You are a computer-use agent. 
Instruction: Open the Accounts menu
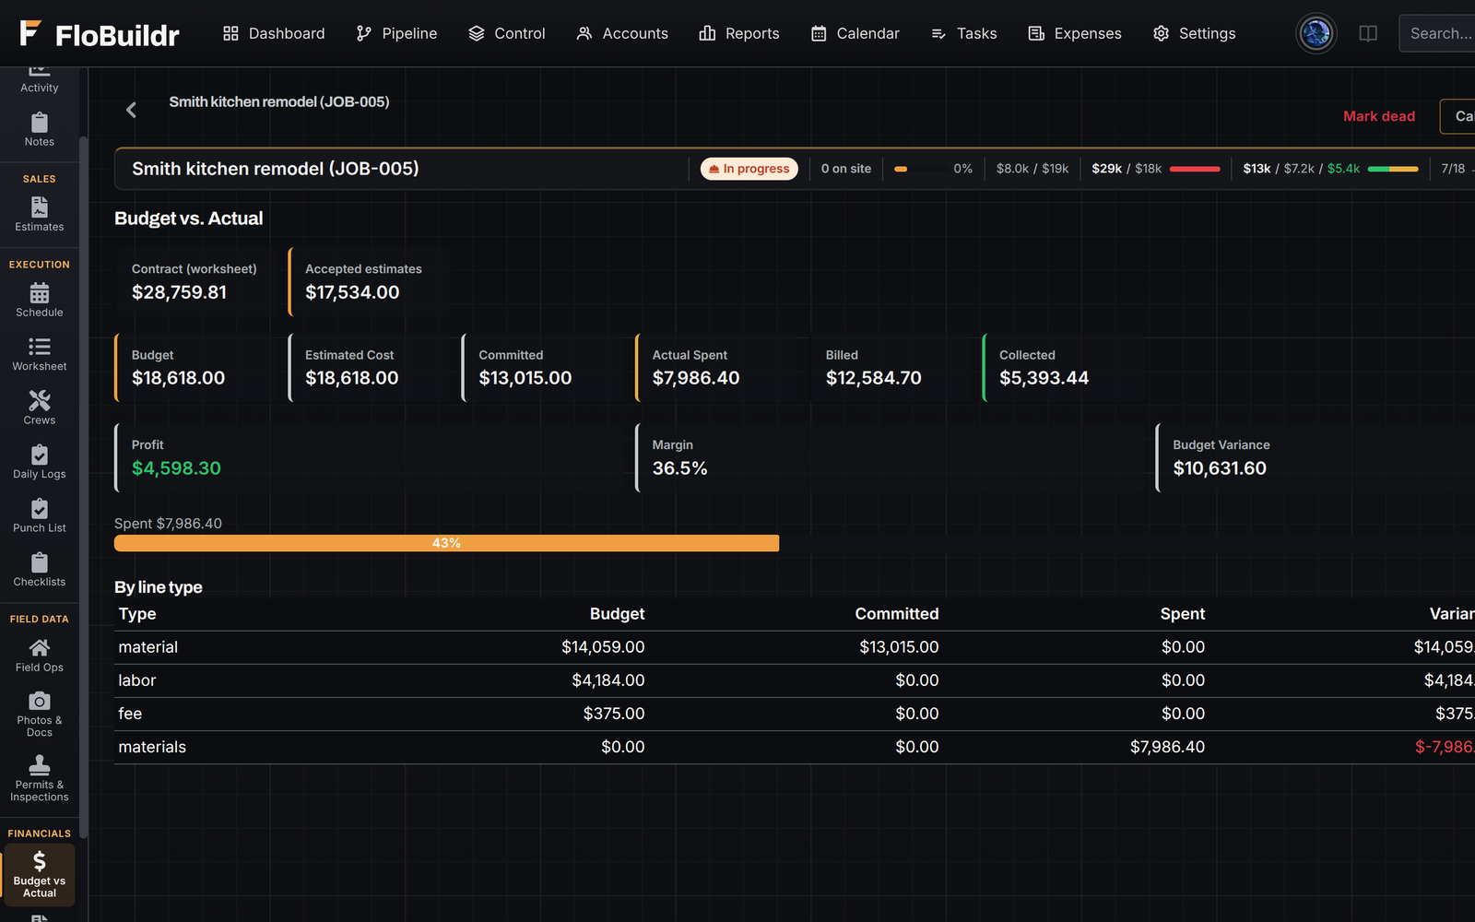coord(622,33)
